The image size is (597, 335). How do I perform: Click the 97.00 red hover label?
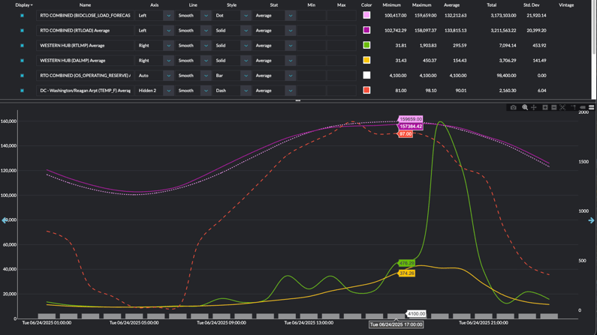(x=405, y=134)
